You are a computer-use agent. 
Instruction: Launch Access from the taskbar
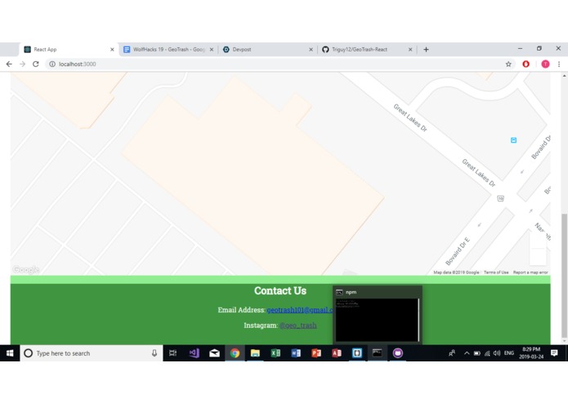click(x=337, y=353)
